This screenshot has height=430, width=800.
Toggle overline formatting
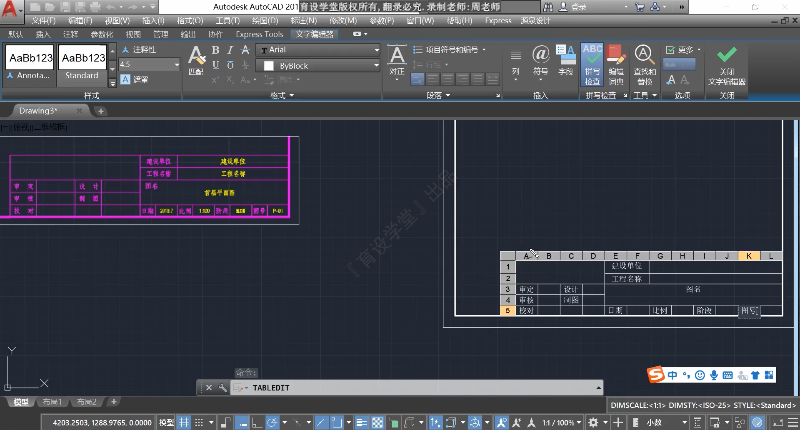(x=230, y=65)
